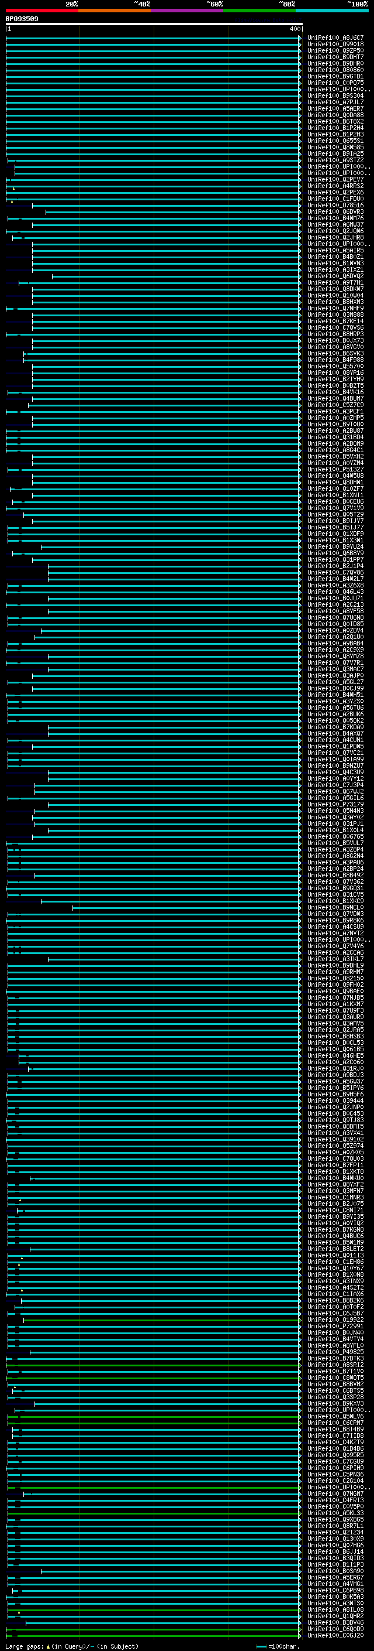The image size is (374, 1651).
Task: Click the UniRef100_Q5Z974 label
Action: click(335, 1146)
